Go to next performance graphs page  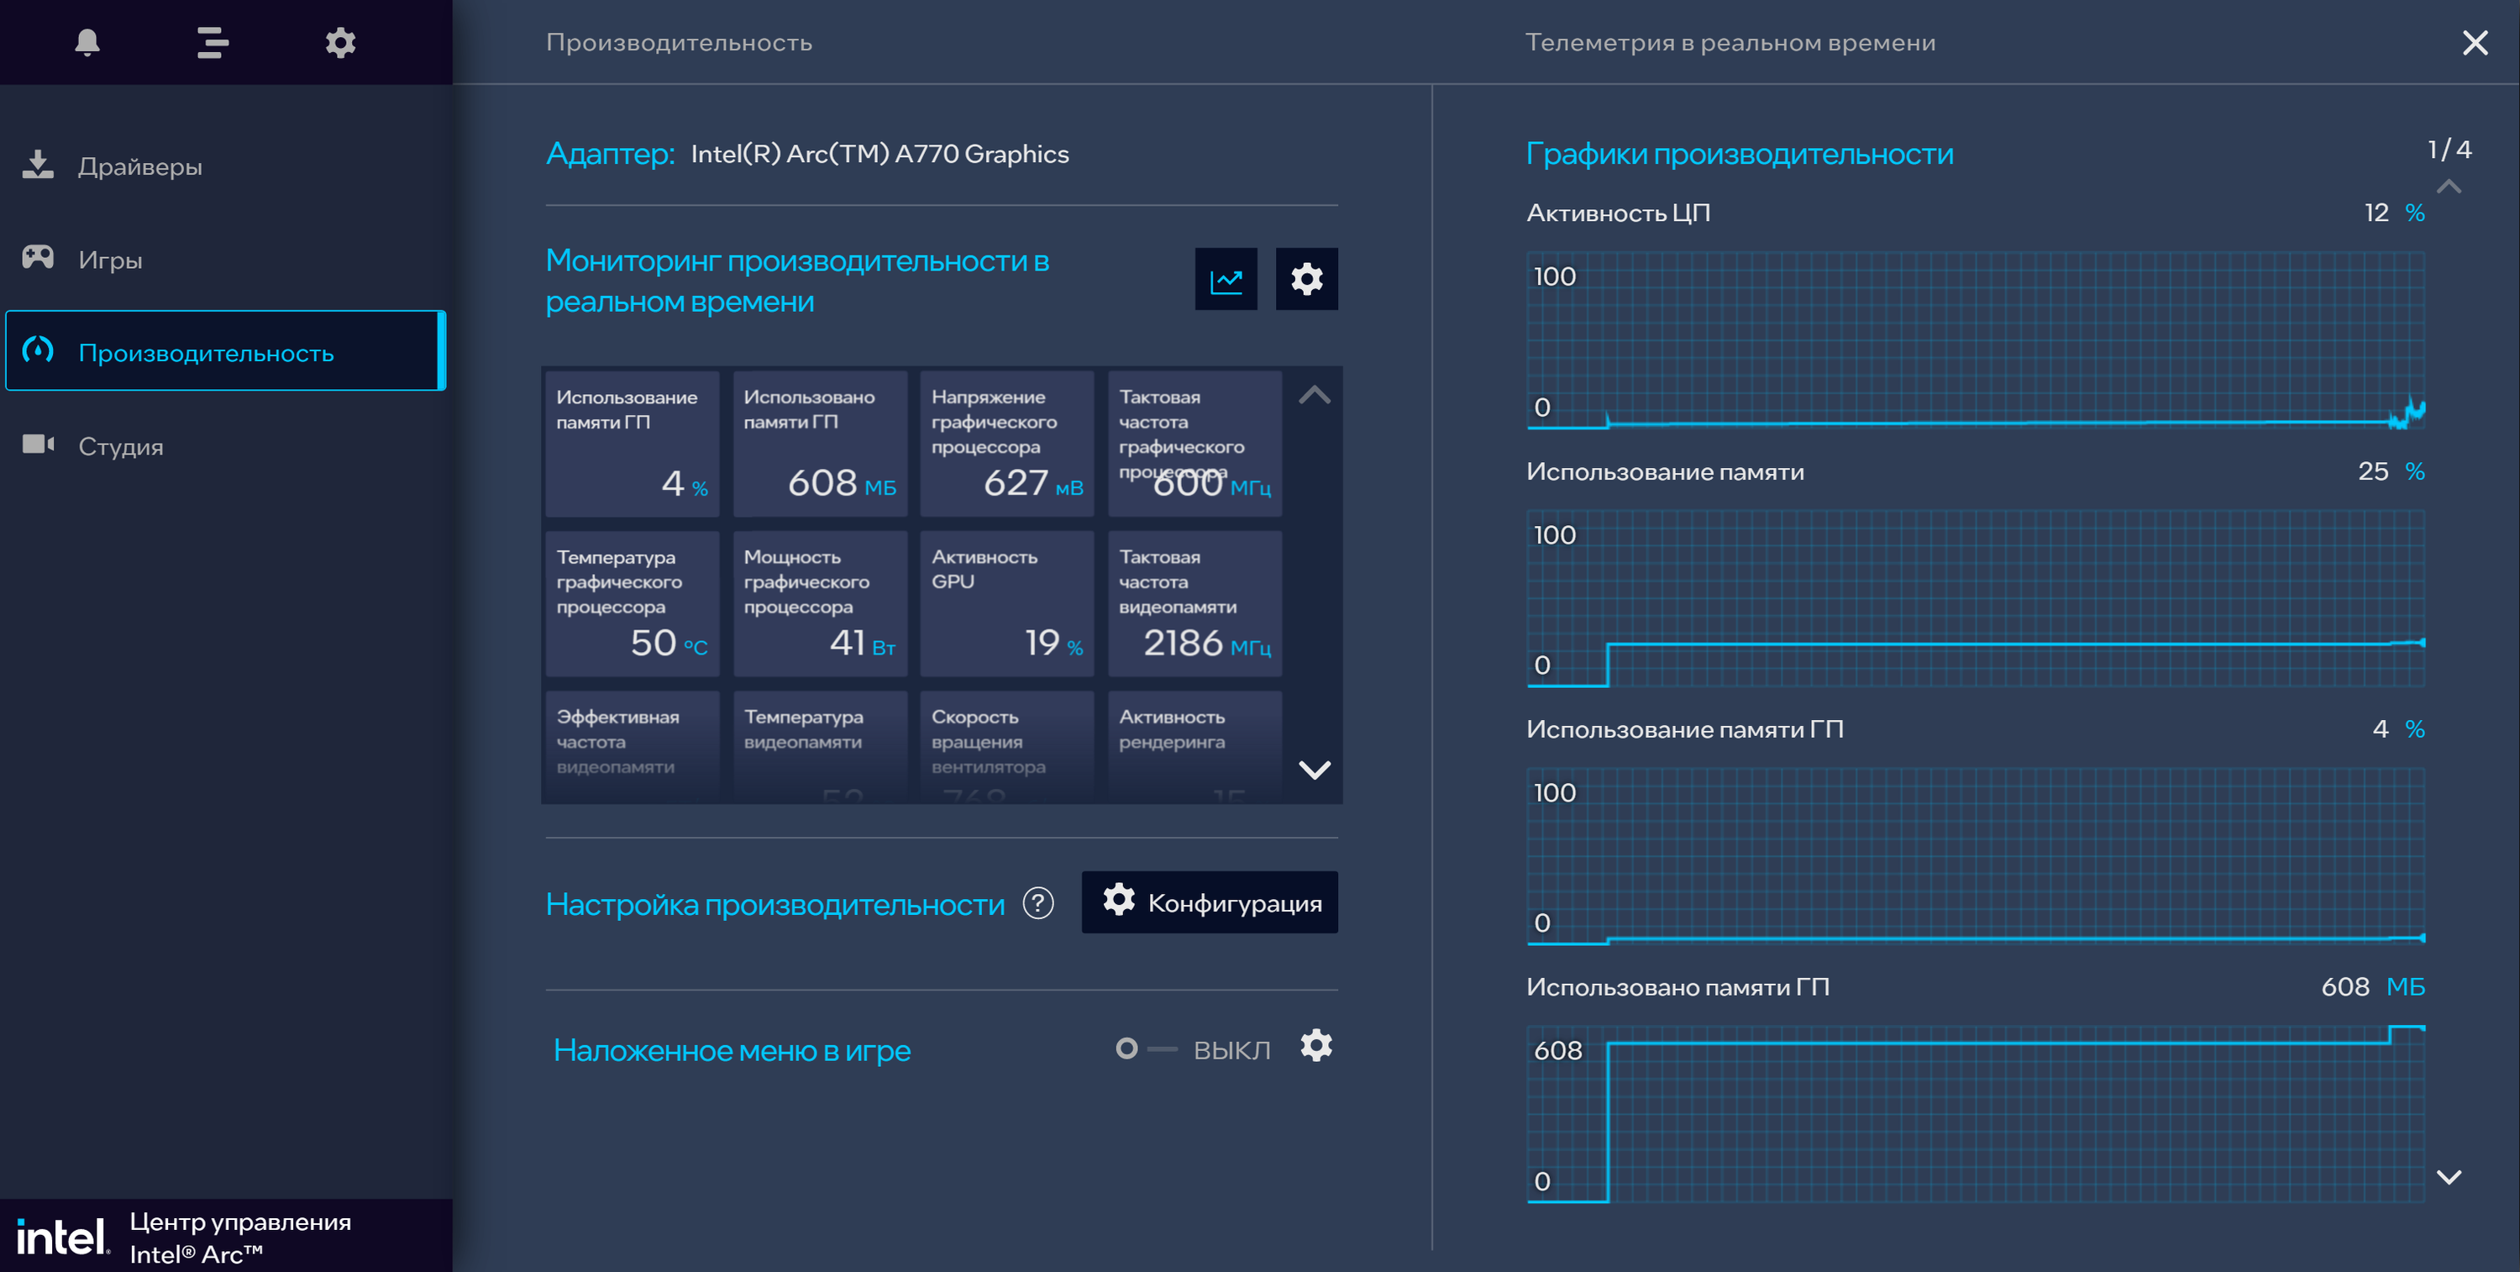(x=2448, y=1177)
